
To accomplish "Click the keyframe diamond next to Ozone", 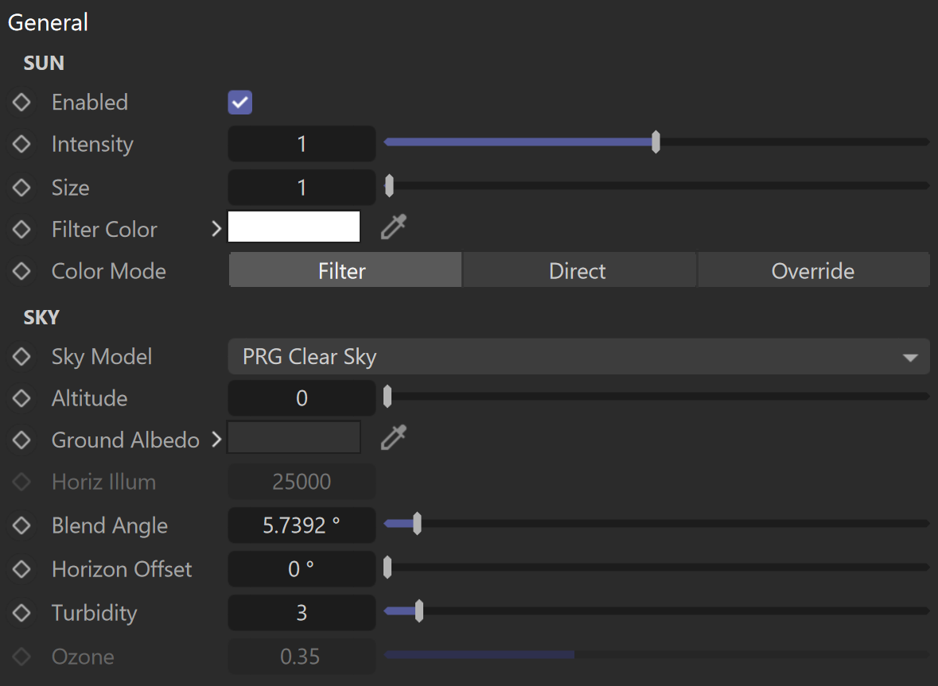I will click(21, 656).
